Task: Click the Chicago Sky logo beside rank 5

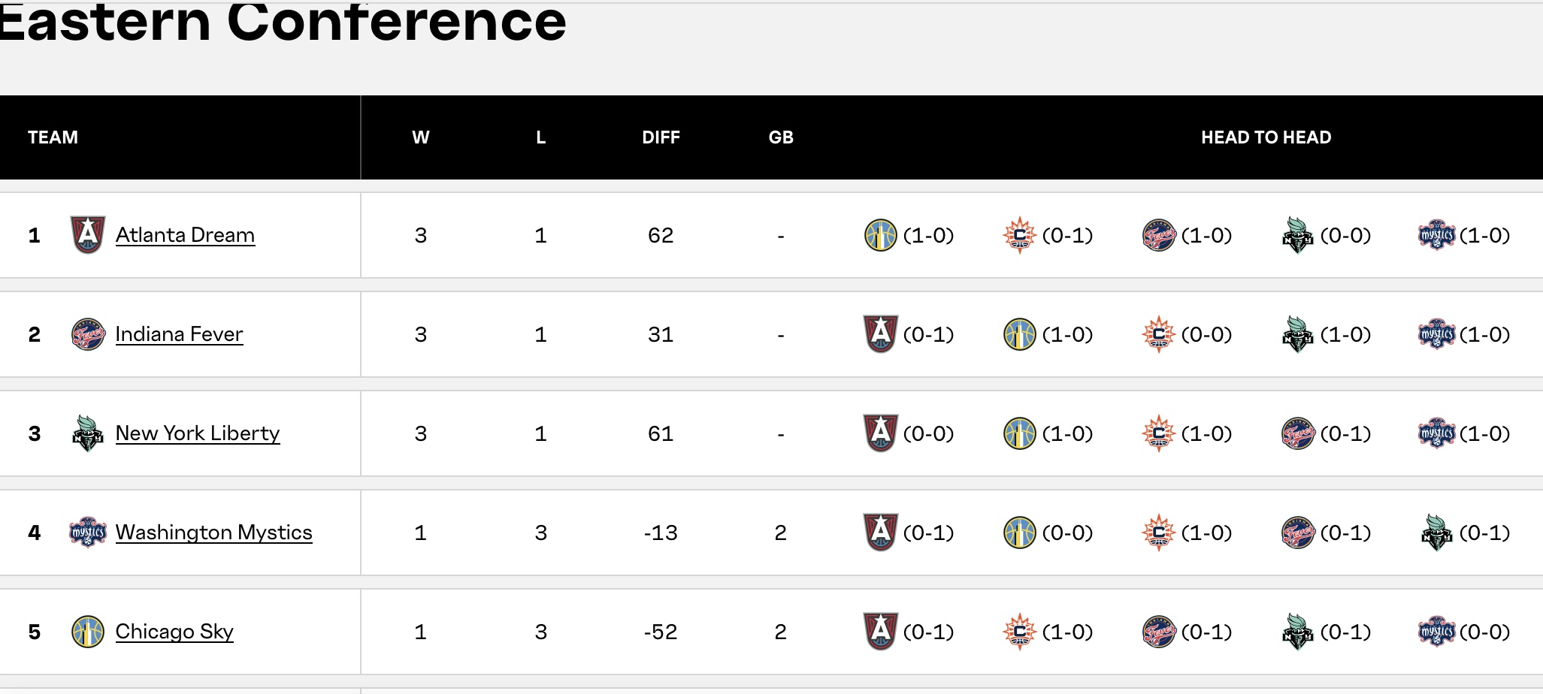Action: point(88,632)
